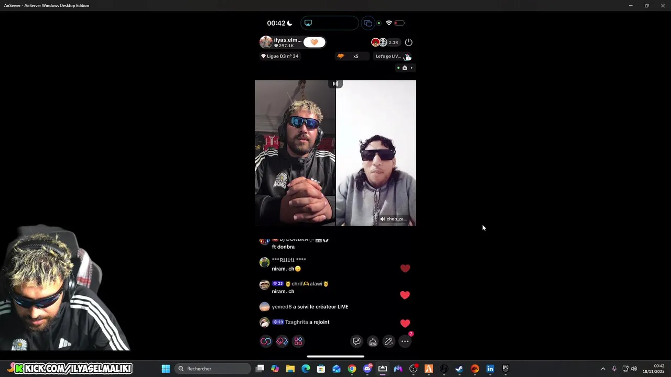
Task: Show hidden system tray icons
Action: tap(603, 369)
